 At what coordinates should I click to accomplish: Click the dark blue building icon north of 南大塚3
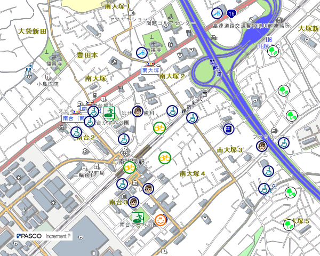click(229, 129)
